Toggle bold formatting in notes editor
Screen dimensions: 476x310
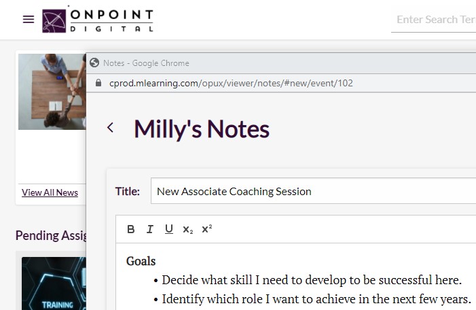pyautogui.click(x=131, y=229)
